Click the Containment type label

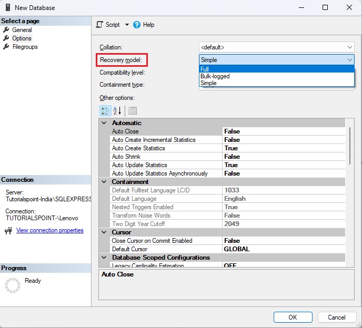point(122,85)
